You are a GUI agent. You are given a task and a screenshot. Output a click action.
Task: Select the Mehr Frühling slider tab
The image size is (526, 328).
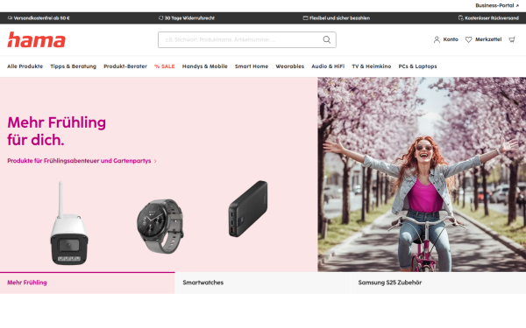tap(87, 283)
